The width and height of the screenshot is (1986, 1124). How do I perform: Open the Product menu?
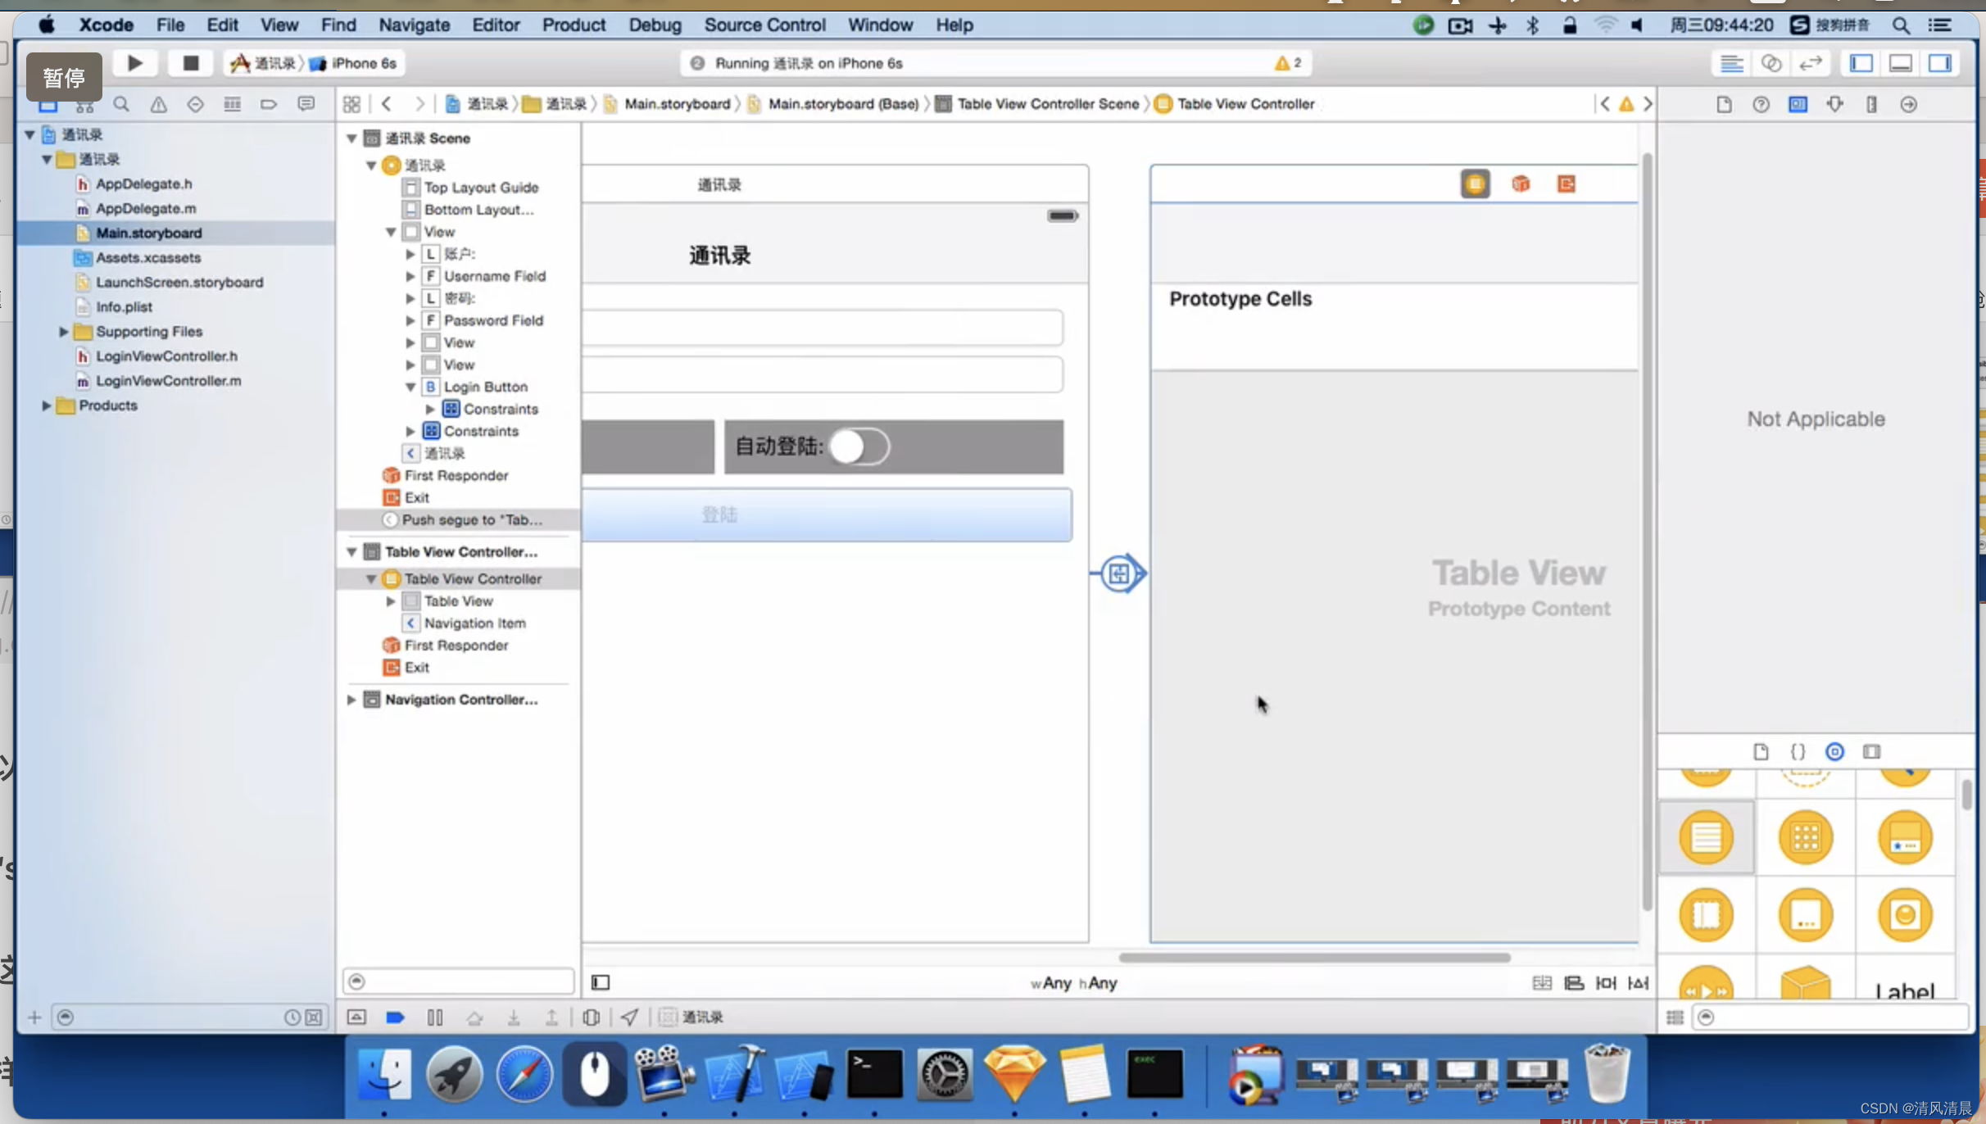tap(574, 25)
